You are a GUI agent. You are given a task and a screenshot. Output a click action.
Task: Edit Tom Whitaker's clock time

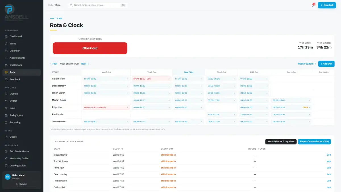[329, 162]
